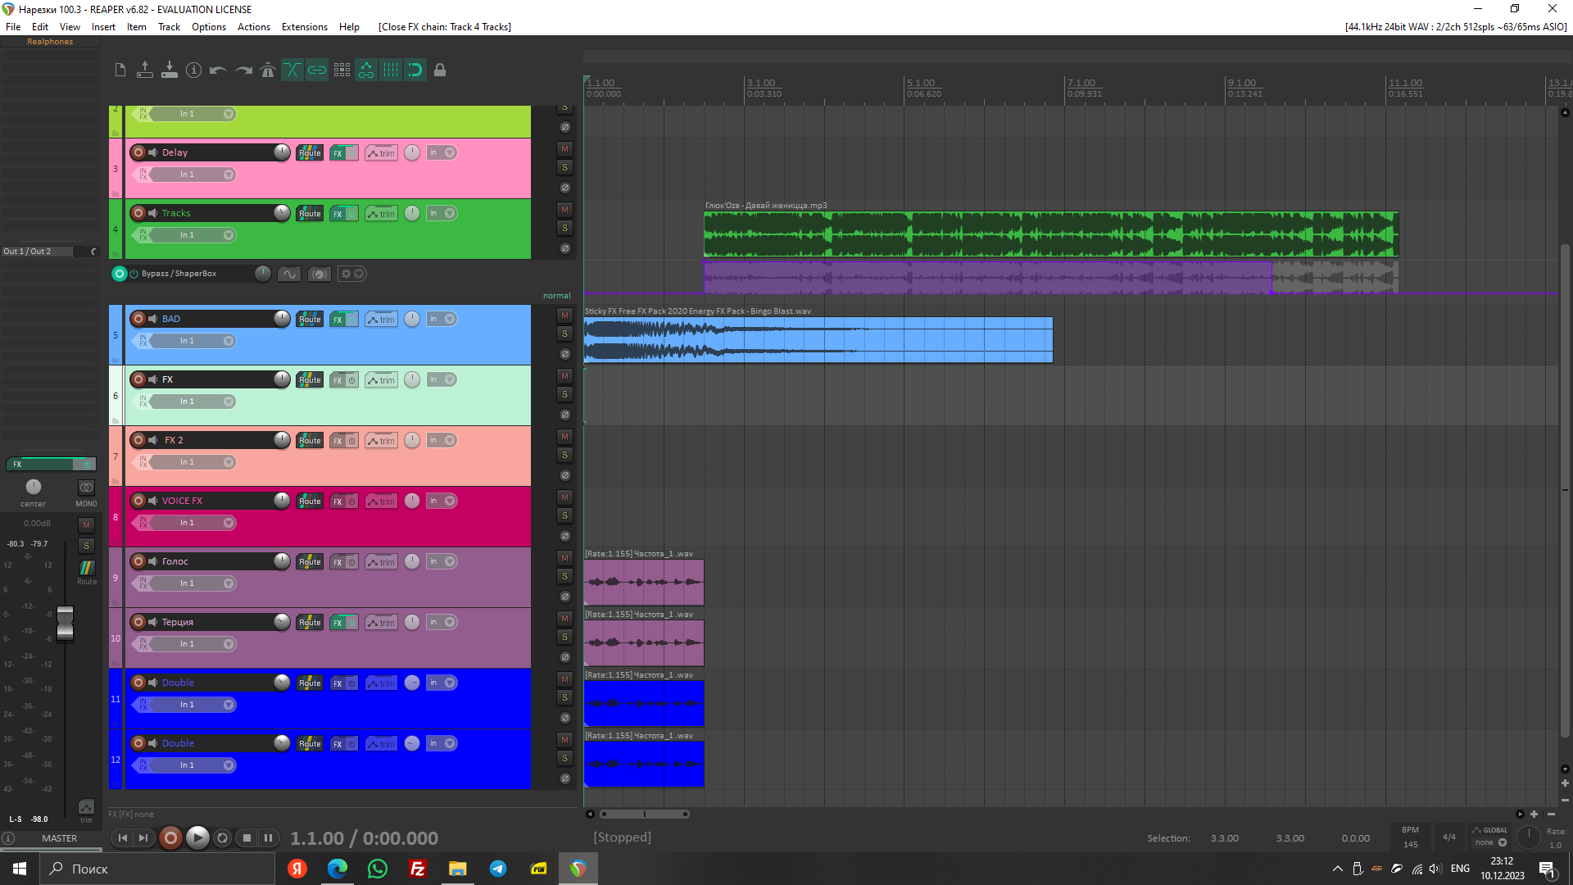The height and width of the screenshot is (885, 1573).
Task: Open WhatsApp from the taskbar
Action: [x=378, y=869]
